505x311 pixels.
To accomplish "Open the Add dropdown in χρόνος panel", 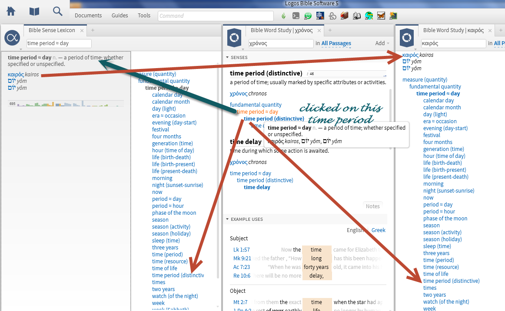I will [382, 43].
